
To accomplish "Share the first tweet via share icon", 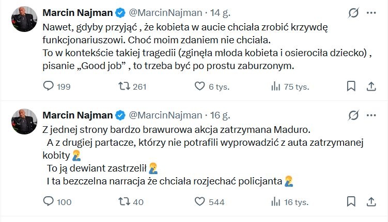I will [371, 86].
